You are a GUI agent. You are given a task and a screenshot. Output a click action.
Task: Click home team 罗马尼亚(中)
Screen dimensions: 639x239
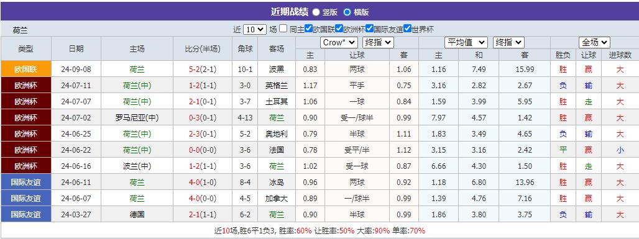[x=137, y=118]
